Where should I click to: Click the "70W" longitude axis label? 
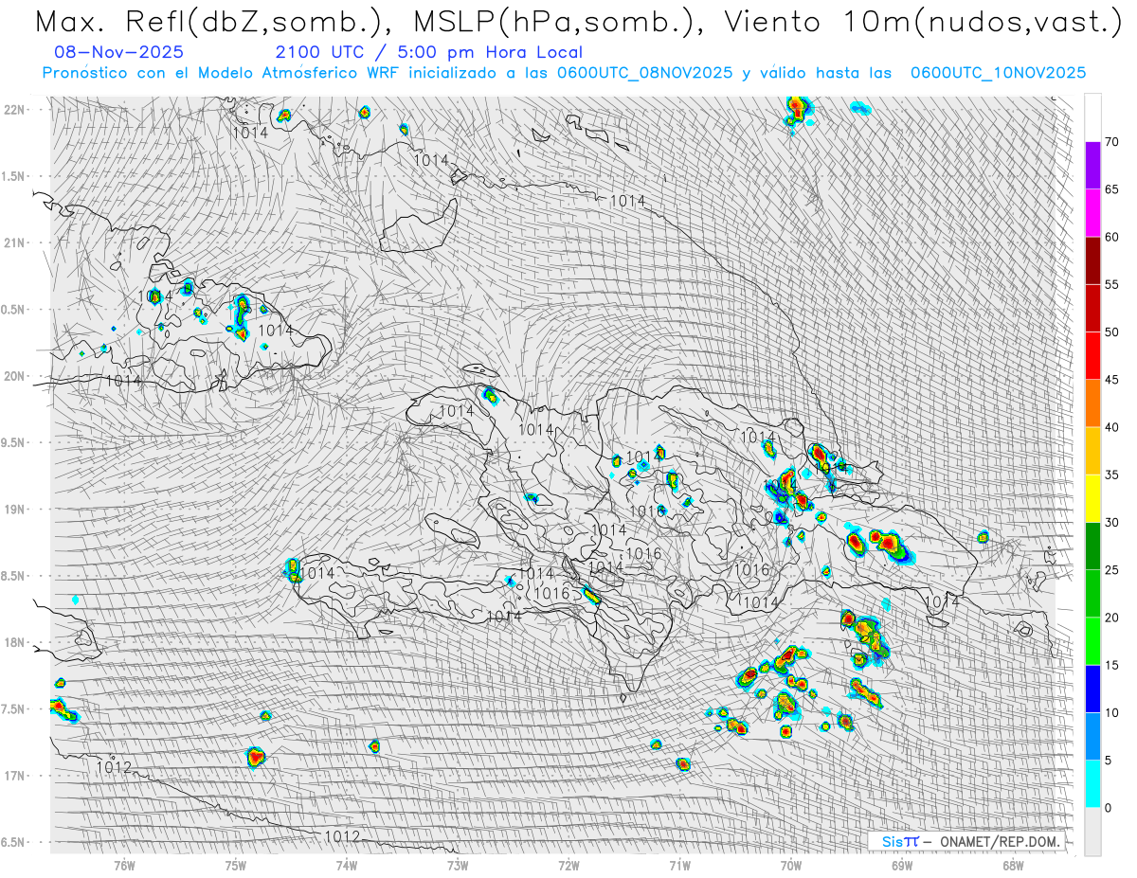pyautogui.click(x=791, y=865)
